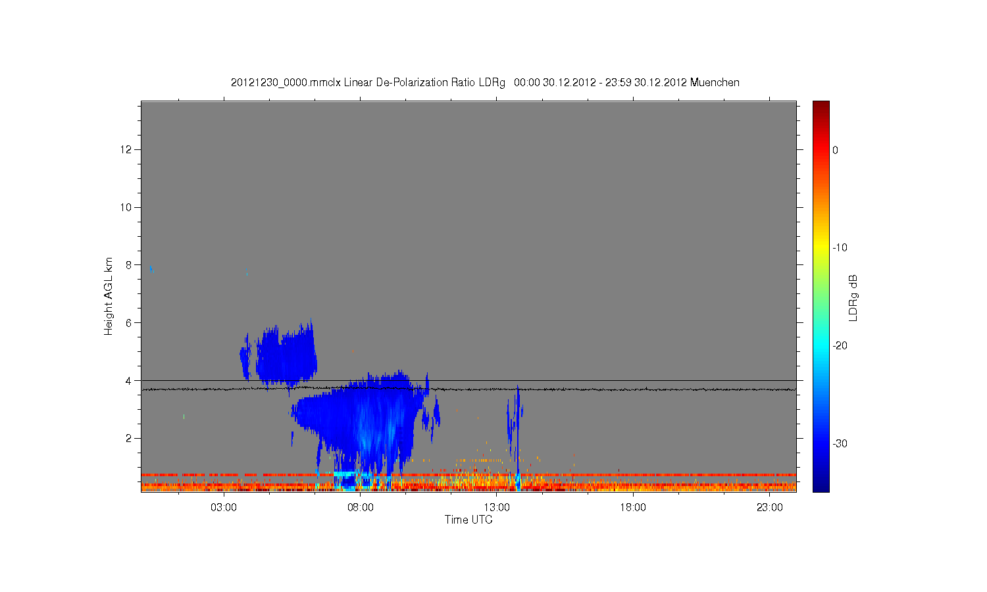
Task: Click the colorbar value -10
Action: 840,248
